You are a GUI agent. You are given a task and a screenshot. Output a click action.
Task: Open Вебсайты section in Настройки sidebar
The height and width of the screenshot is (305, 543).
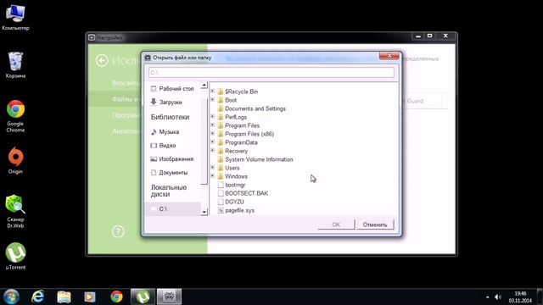(126, 83)
